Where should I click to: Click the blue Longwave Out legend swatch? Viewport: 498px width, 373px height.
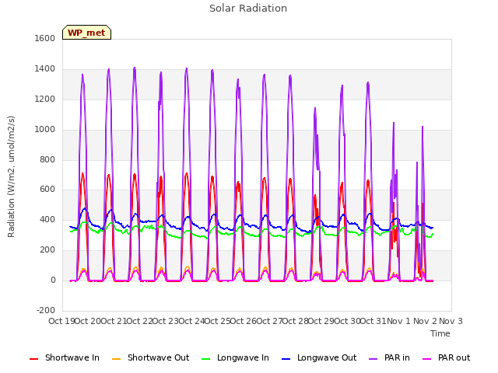pos(286,359)
